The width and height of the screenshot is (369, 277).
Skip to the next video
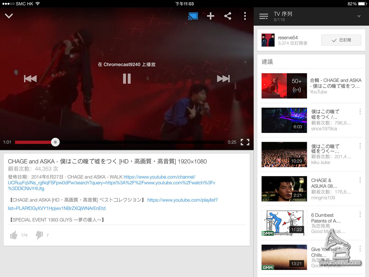click(223, 79)
